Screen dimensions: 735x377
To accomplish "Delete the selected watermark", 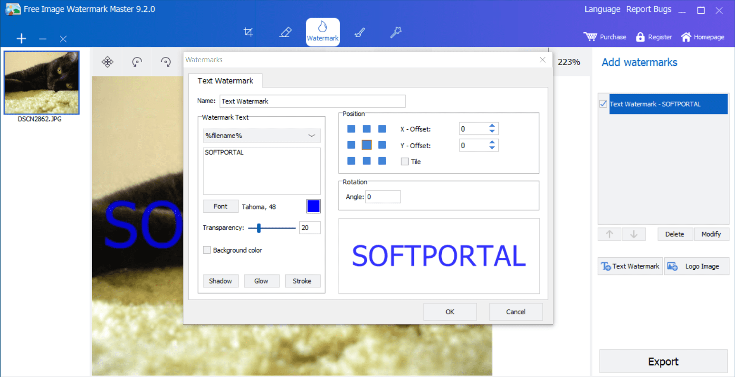I will point(675,234).
